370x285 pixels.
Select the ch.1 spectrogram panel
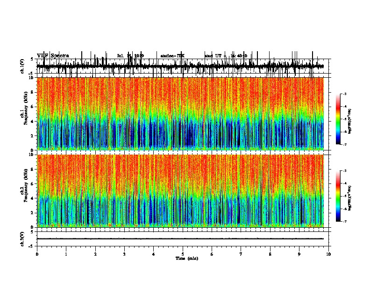pos(180,114)
